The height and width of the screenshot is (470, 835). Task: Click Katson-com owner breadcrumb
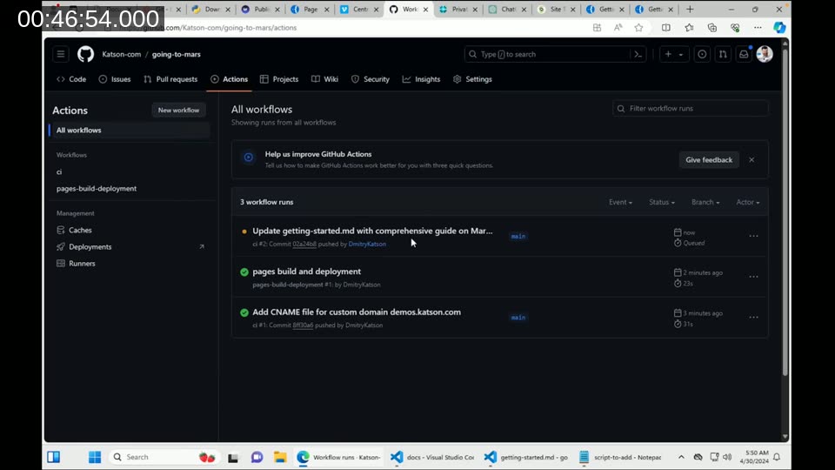pyautogui.click(x=122, y=54)
